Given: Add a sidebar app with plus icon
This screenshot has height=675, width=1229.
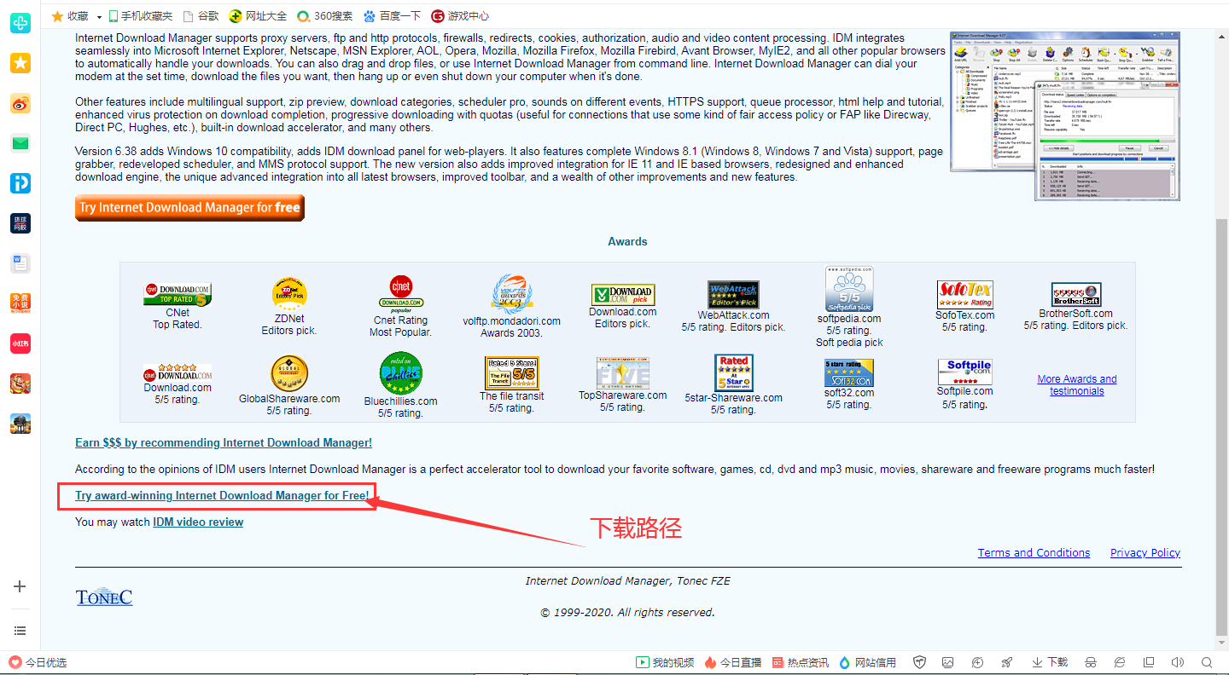Looking at the screenshot, I should coord(20,586).
